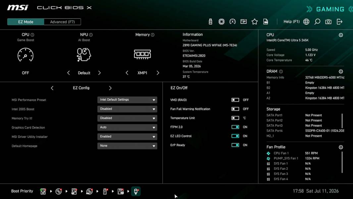Click right arrow next to XMP1
The width and height of the screenshot is (353, 199).
point(158,73)
